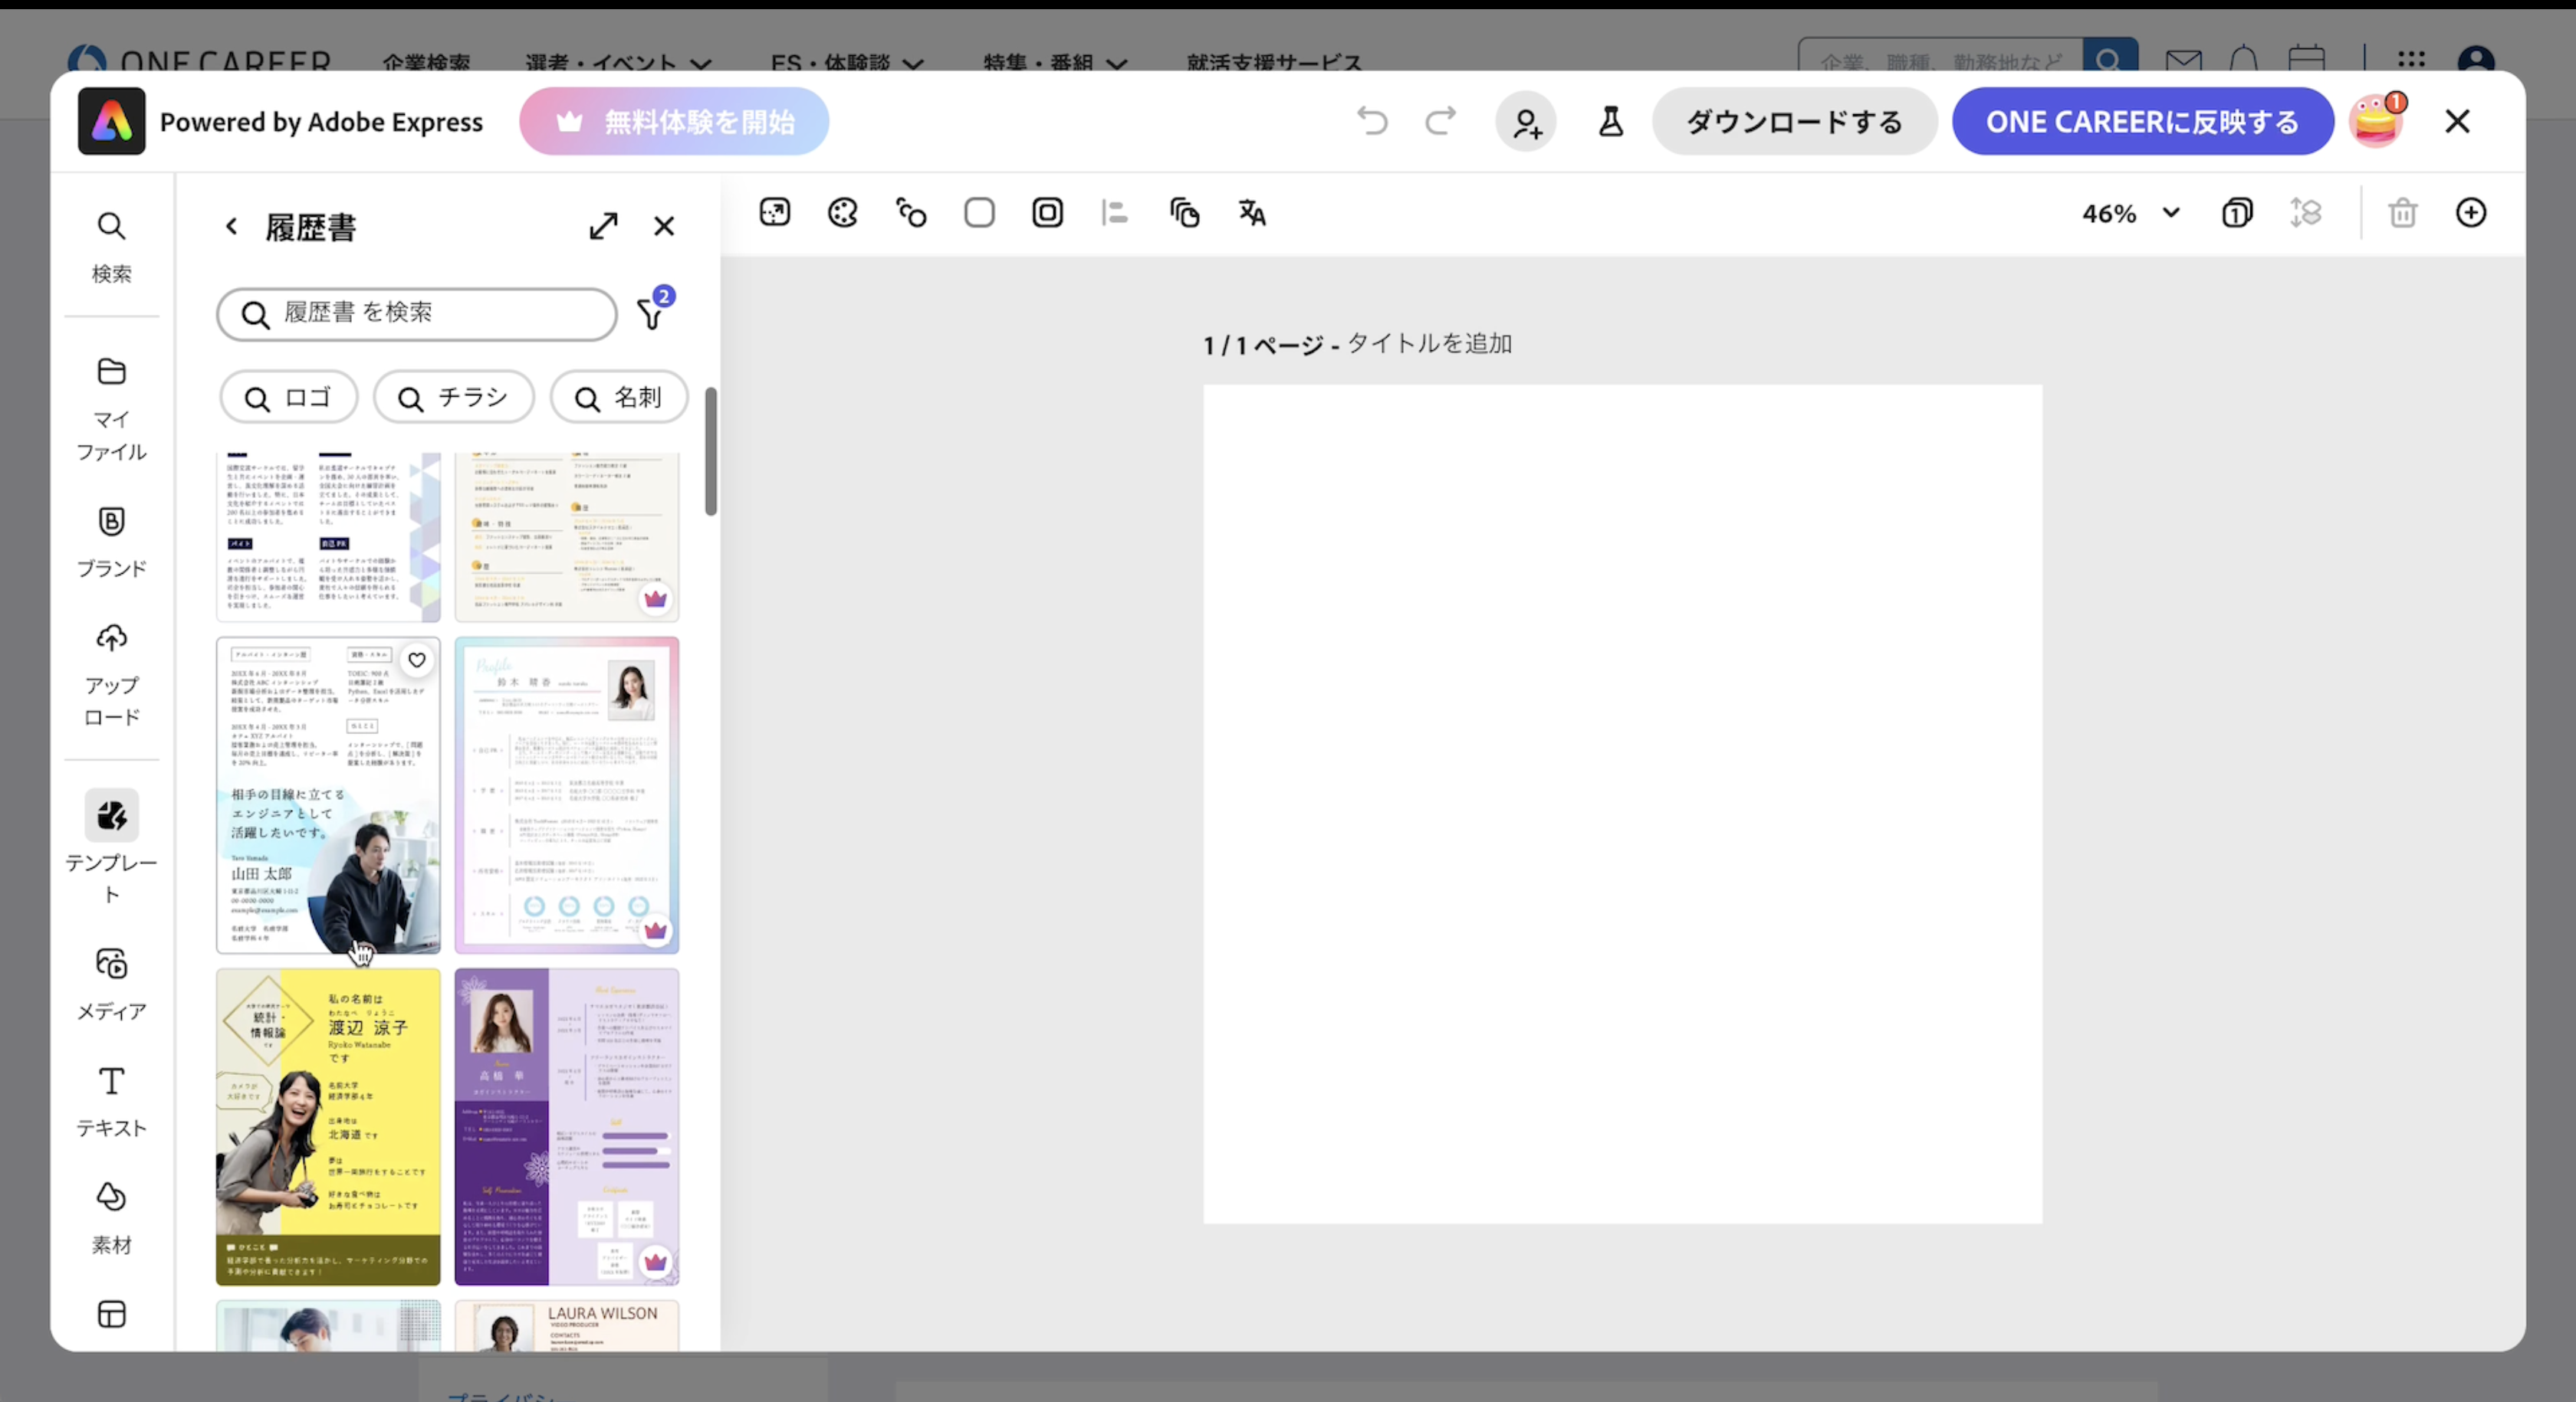Click the translate toolbar icon
Screen dimensions: 2576x1402
click(1252, 213)
